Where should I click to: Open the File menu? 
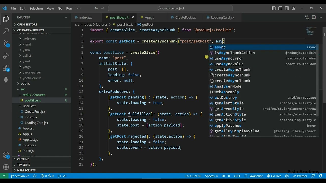pyautogui.click(x=13, y=8)
